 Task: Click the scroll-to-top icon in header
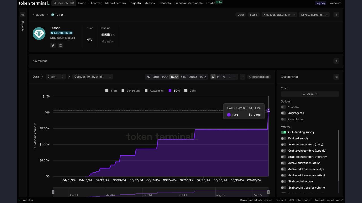point(336,15)
